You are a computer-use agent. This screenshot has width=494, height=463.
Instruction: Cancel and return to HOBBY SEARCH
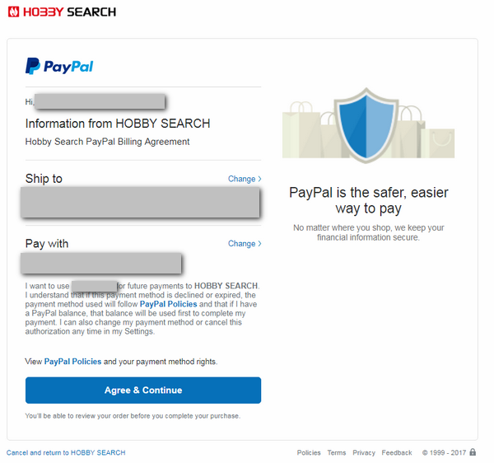coord(66,452)
